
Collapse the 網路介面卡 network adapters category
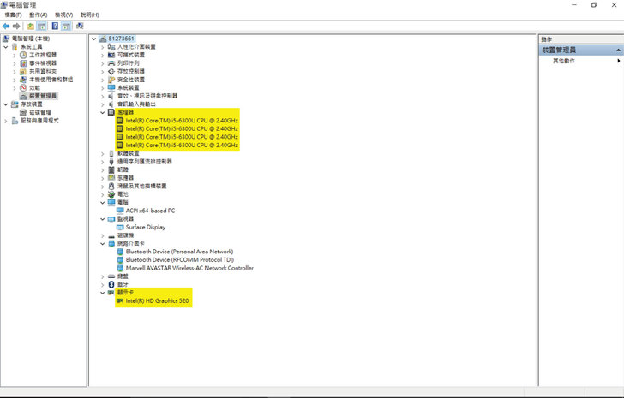point(102,243)
